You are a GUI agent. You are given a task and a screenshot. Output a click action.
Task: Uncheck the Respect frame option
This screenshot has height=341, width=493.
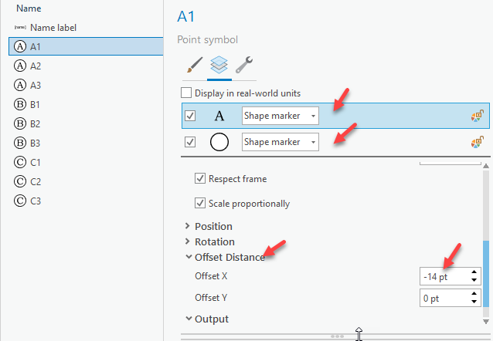200,179
